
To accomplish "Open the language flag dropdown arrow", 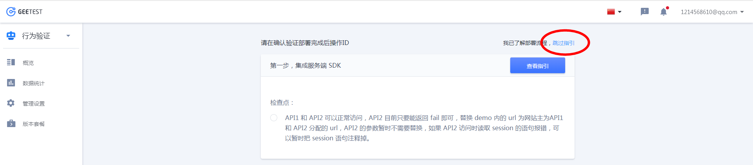I will click(x=620, y=12).
